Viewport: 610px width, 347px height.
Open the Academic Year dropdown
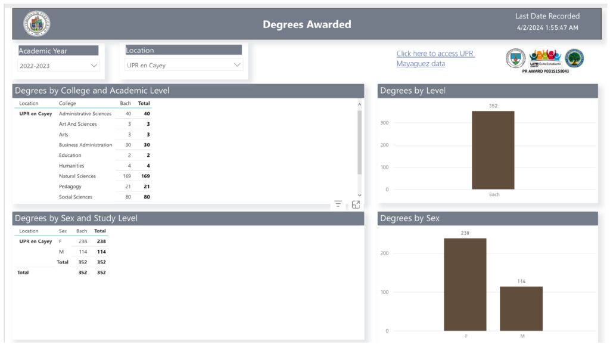(58, 66)
